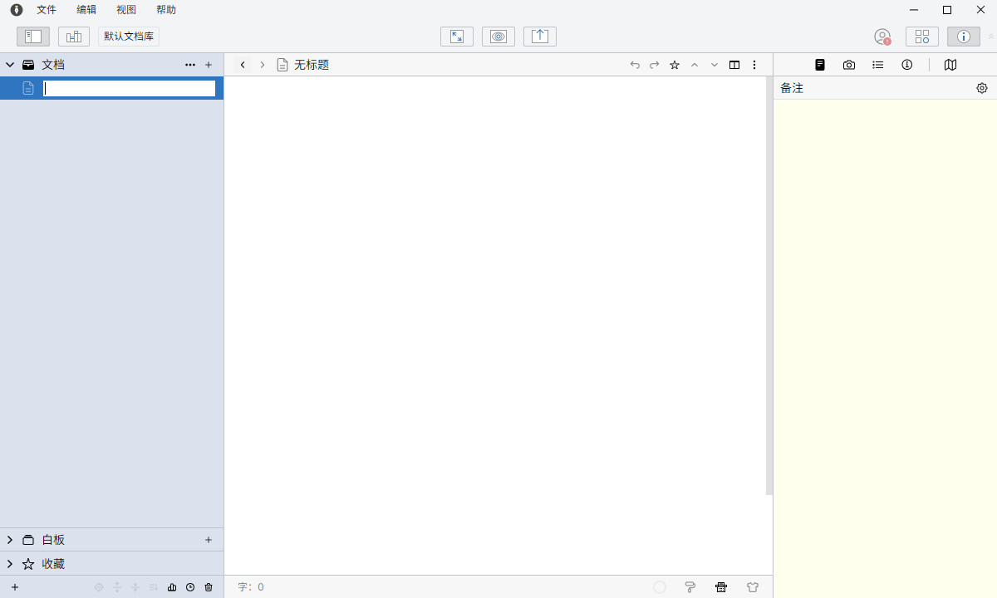
Task: Toggle the preview eye button
Action: pos(498,37)
